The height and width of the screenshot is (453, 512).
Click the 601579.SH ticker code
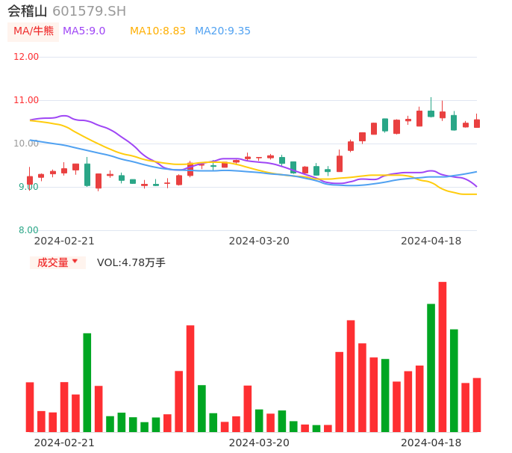click(89, 11)
